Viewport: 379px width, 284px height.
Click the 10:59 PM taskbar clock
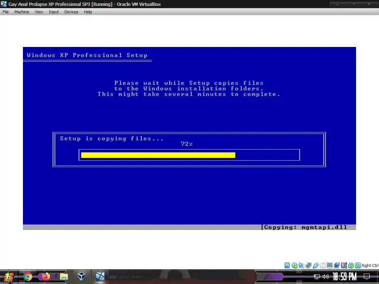point(345,277)
